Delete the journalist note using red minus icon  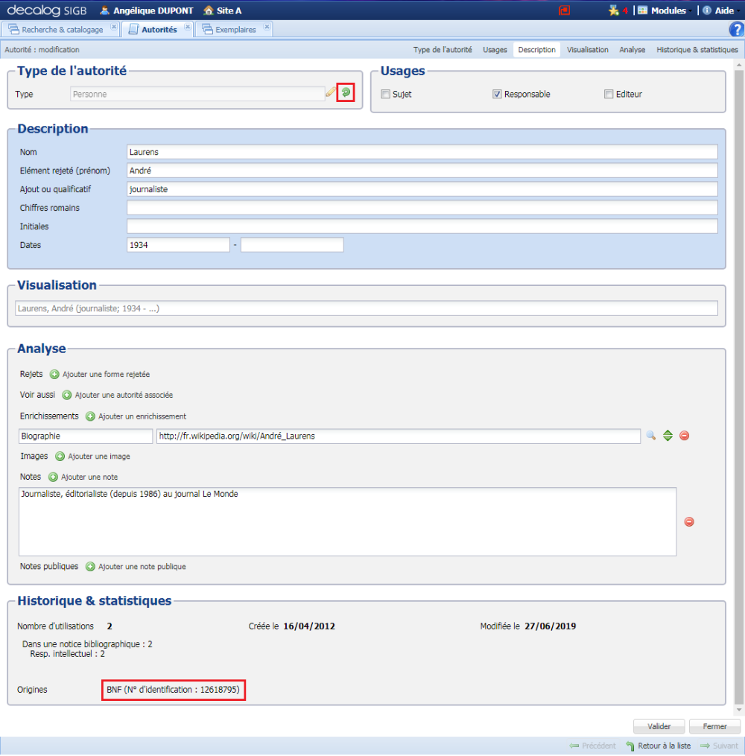pos(689,522)
